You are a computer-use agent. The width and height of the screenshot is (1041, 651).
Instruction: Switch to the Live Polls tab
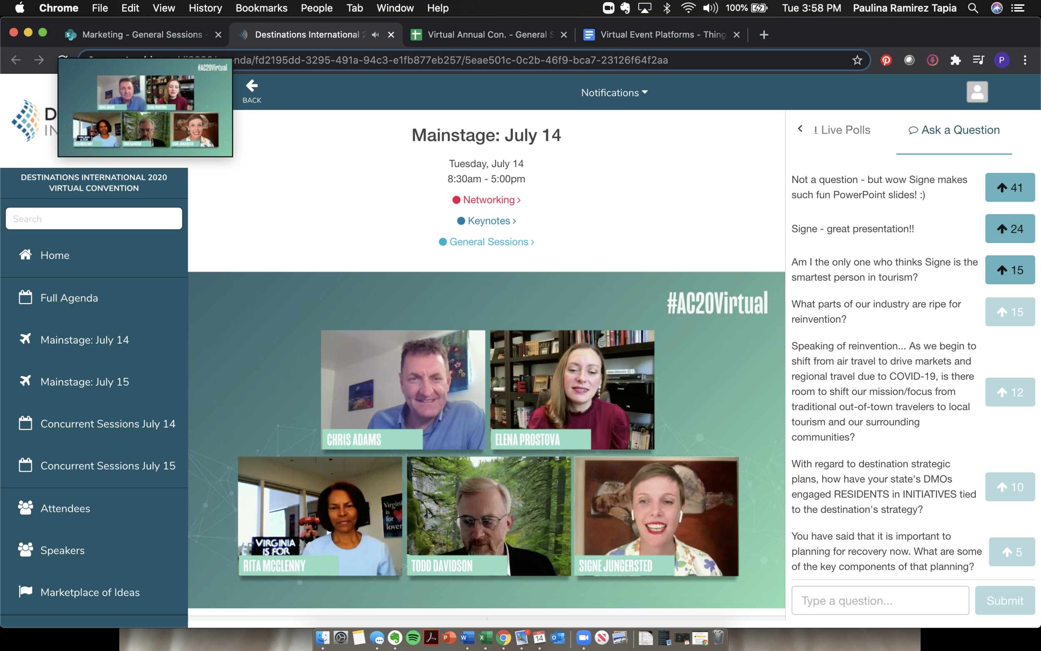pos(842,130)
